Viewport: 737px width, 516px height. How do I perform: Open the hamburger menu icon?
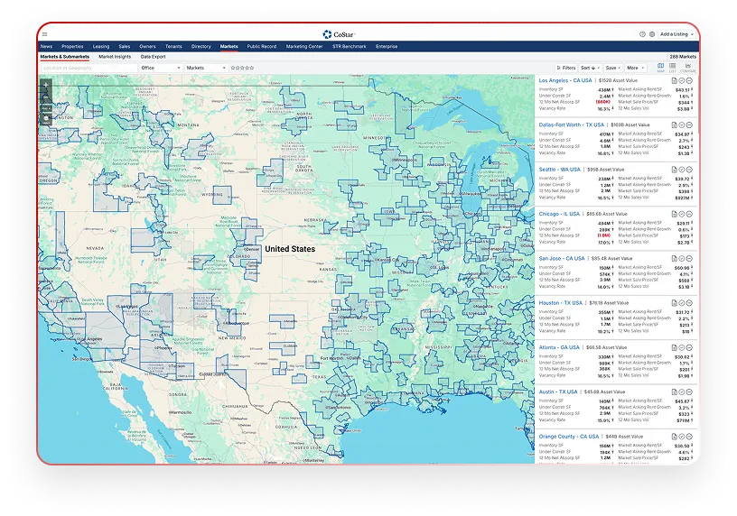coord(44,33)
